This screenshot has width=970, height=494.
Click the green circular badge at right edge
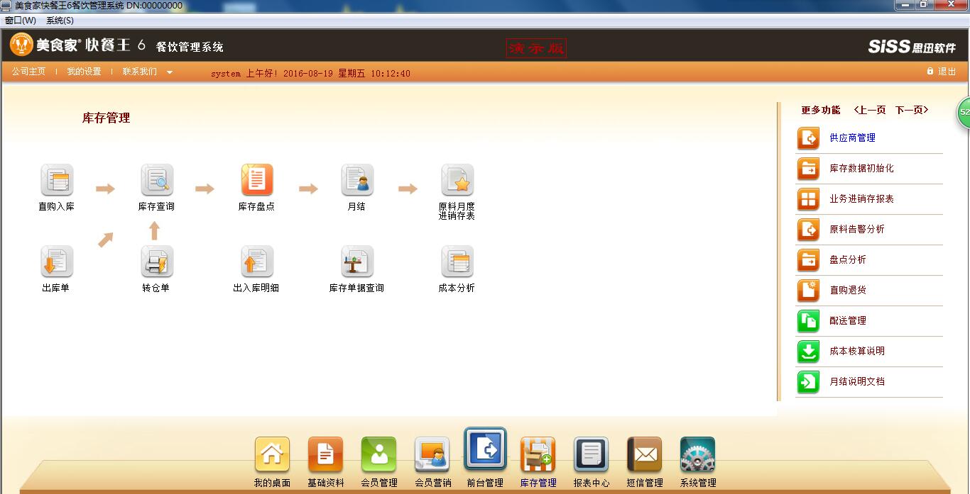tap(964, 113)
